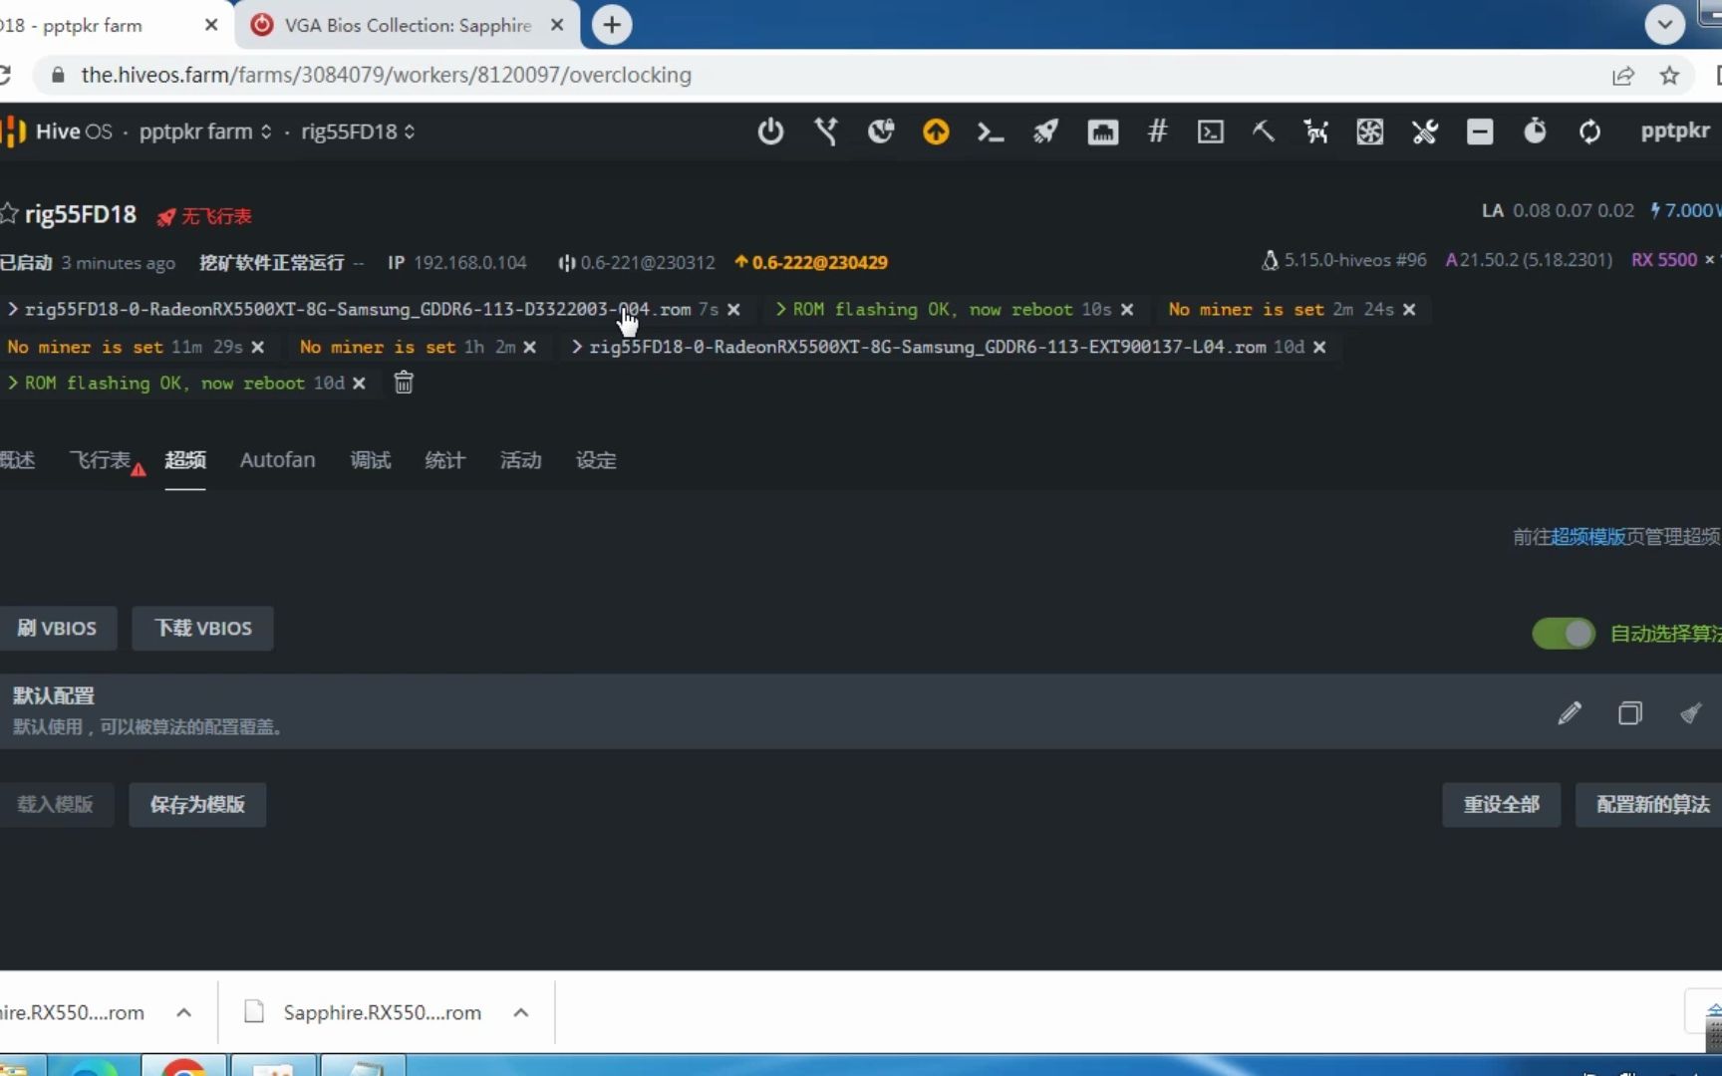Click the wrench and screwdriver tools icon
This screenshot has height=1076, width=1722.
[x=1425, y=132]
